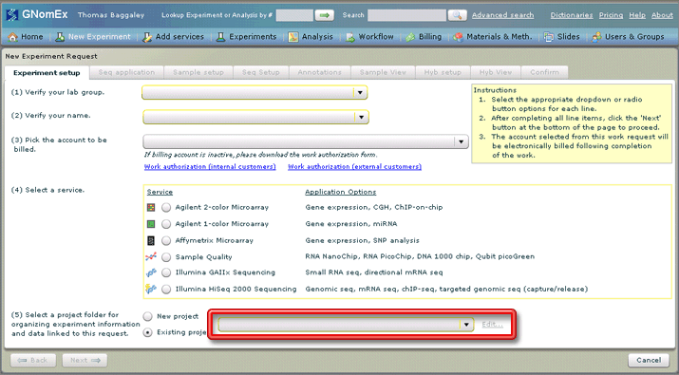Focus the Lookup Experiment number field
Viewport: 679px width, 375px height.
pyautogui.click(x=294, y=15)
